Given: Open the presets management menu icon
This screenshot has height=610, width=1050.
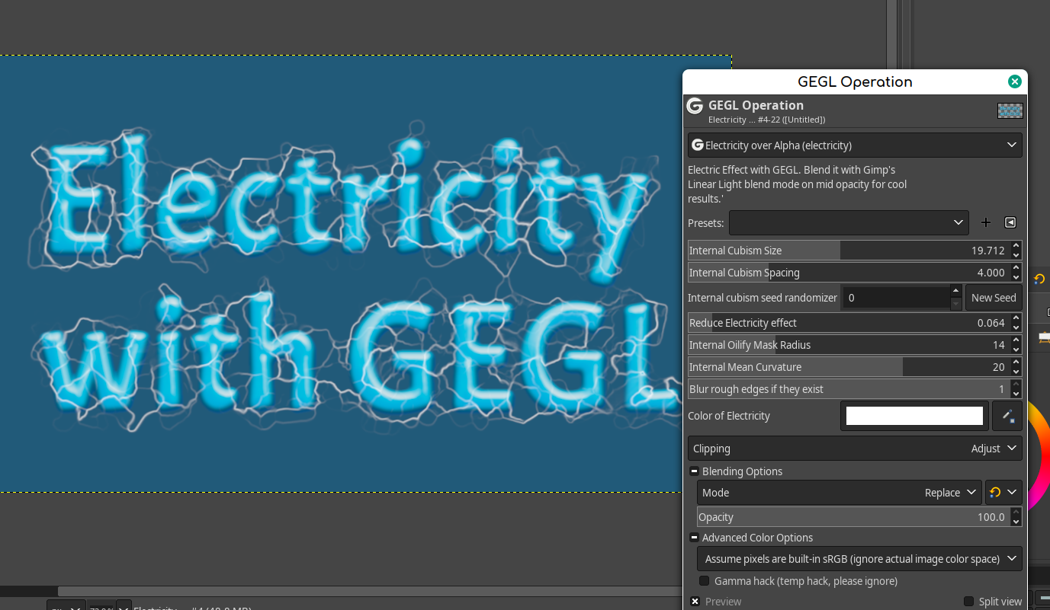Looking at the screenshot, I should click(x=1010, y=222).
